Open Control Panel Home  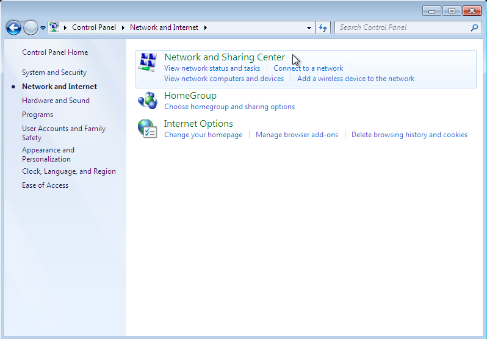[x=55, y=52]
